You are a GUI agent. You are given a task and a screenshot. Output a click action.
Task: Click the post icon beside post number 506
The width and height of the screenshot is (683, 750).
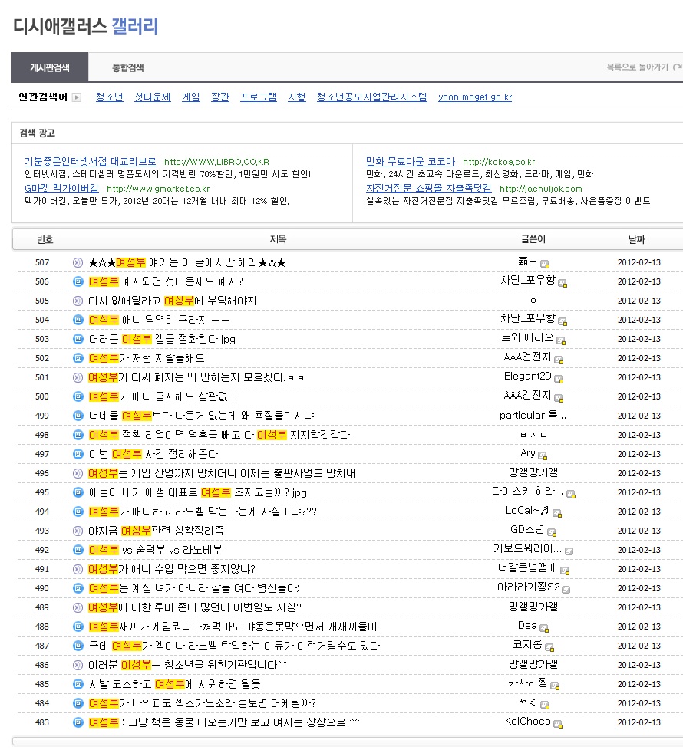(78, 281)
